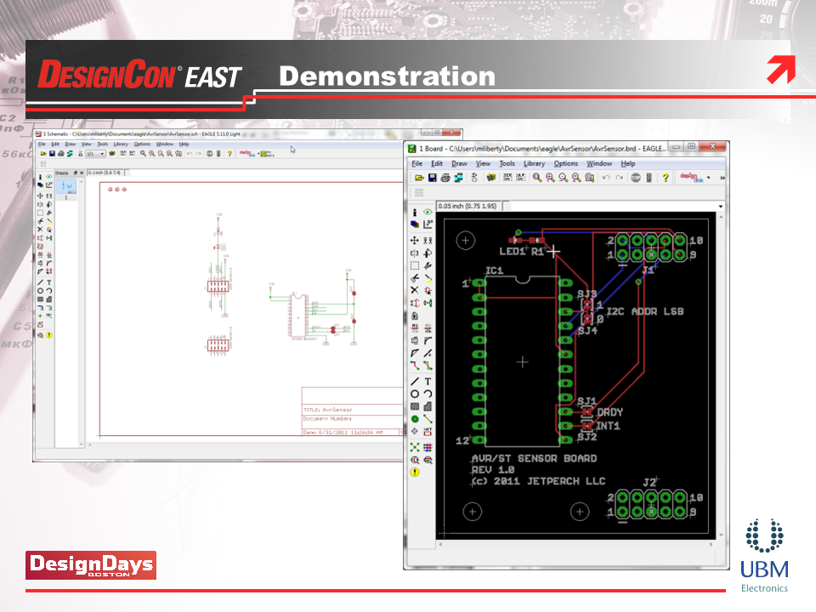Select Delete X tool in Board toolbox

(x=414, y=291)
